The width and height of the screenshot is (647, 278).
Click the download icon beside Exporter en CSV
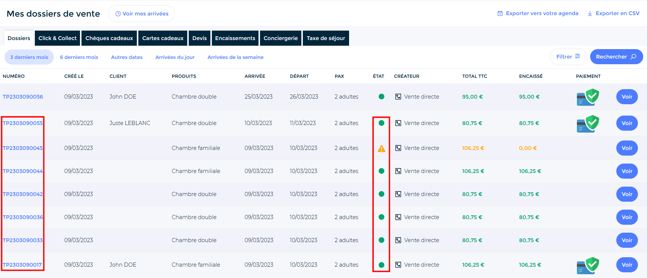(590, 14)
